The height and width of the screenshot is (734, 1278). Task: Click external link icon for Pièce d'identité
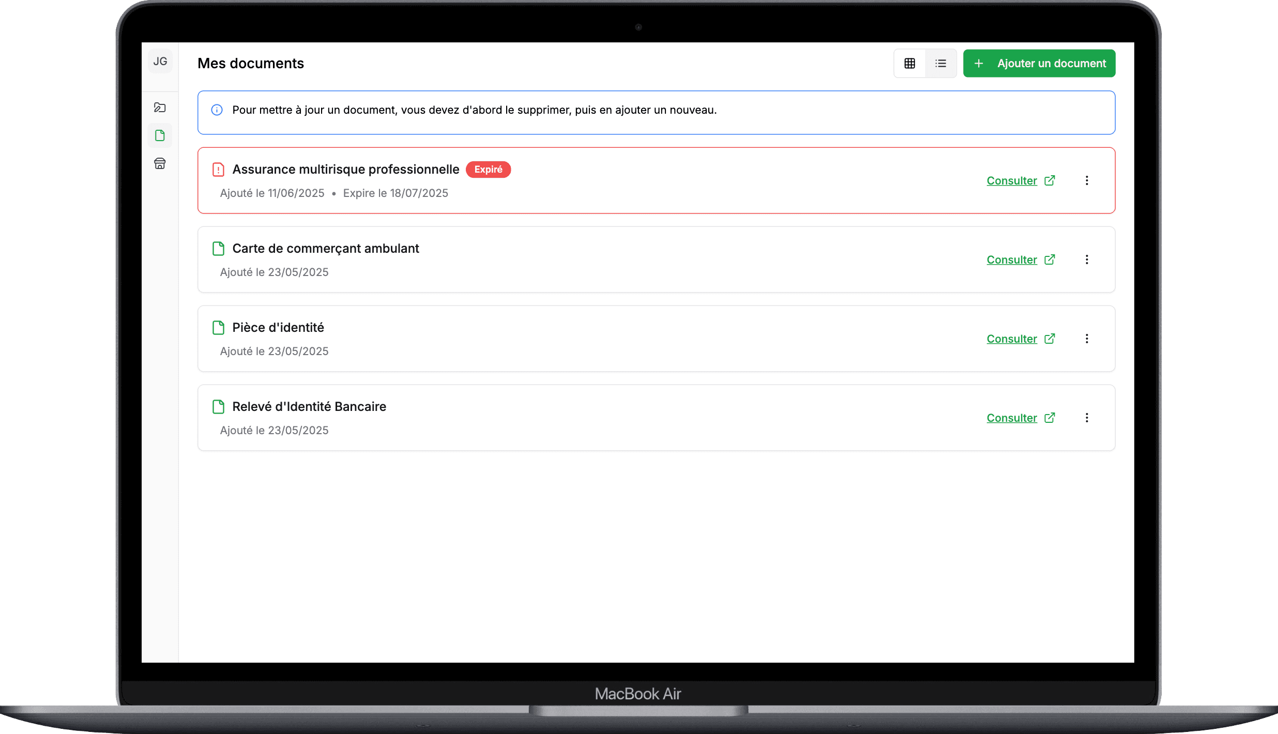pos(1049,339)
